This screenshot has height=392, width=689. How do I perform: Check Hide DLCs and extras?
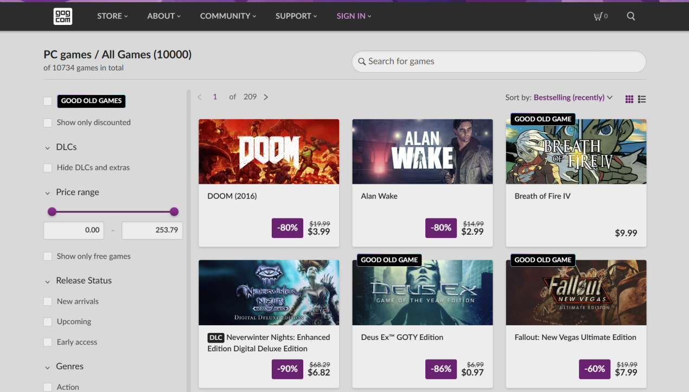coord(48,168)
